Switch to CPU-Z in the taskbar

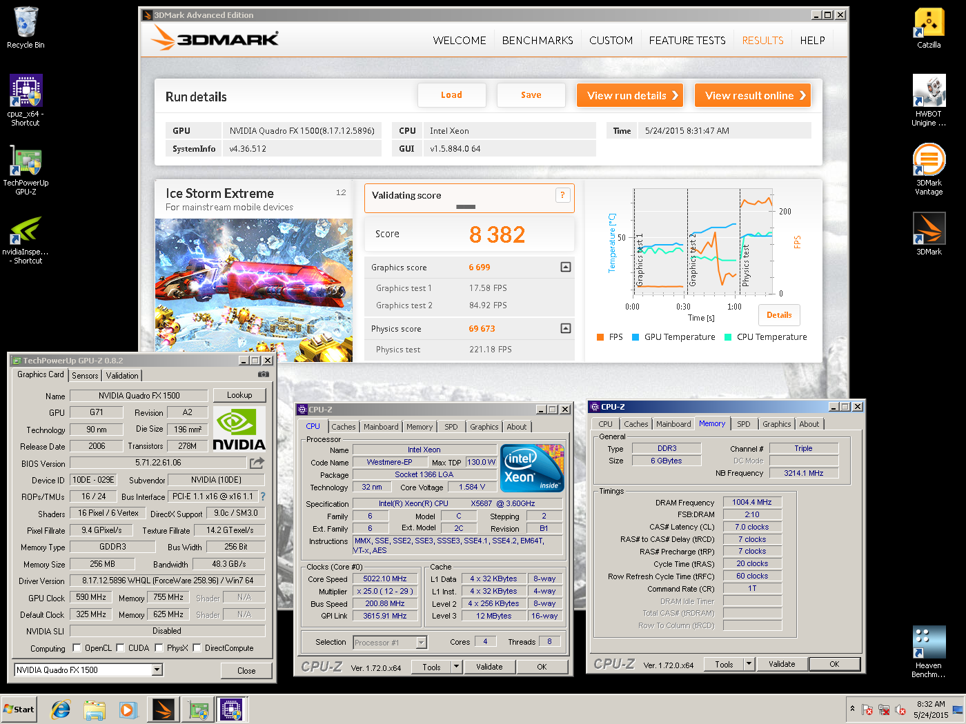232,710
